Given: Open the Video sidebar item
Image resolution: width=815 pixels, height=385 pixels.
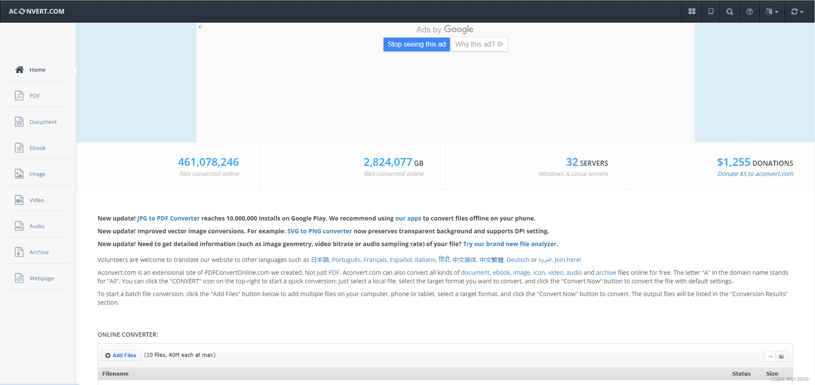Looking at the screenshot, I should pyautogui.click(x=39, y=200).
